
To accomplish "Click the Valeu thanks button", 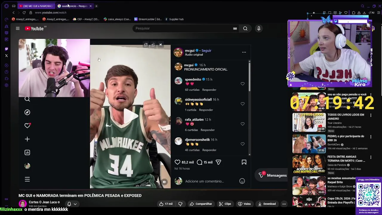I will 244,204.
